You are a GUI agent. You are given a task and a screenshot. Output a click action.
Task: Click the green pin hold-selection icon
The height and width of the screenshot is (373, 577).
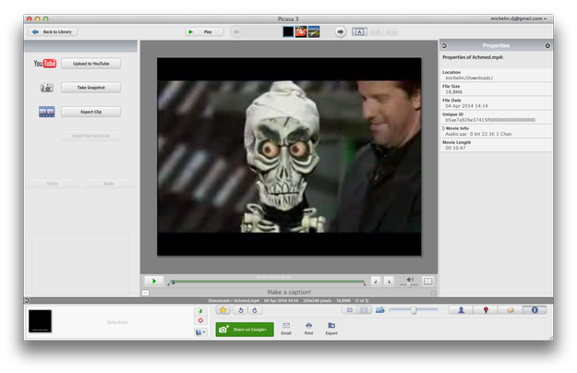(200, 311)
